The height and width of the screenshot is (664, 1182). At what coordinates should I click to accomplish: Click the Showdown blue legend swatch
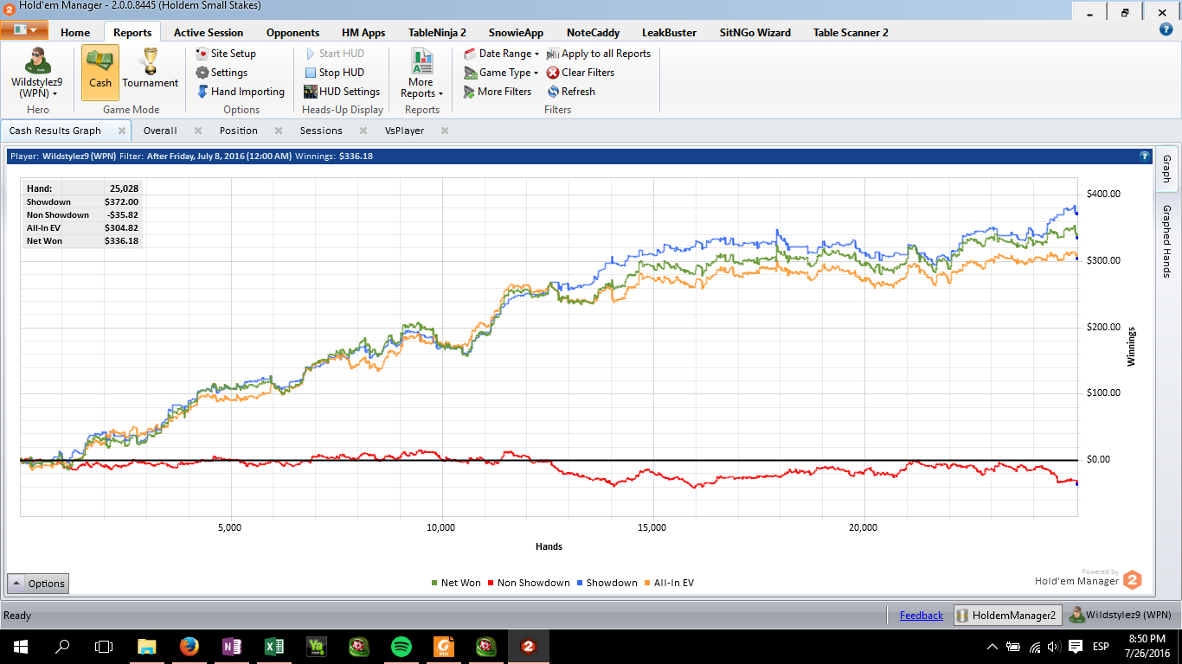coord(579,583)
